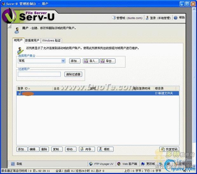Screen dimensions: 197x174
Task: Click 添加 below the user list
Action: [x=22, y=149]
